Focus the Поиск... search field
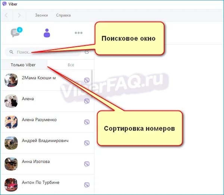This screenshot has width=224, height=195. 44,52
